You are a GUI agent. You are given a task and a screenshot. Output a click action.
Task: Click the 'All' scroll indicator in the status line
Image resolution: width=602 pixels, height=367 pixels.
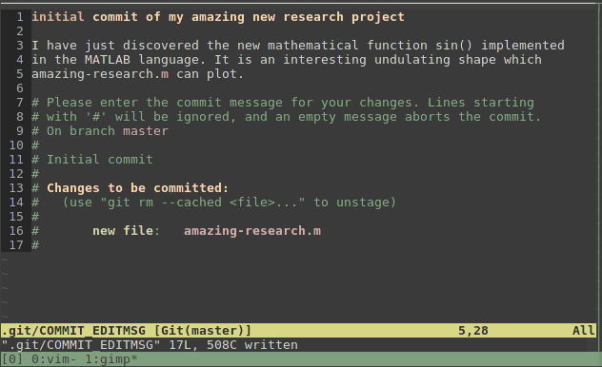tap(584, 331)
